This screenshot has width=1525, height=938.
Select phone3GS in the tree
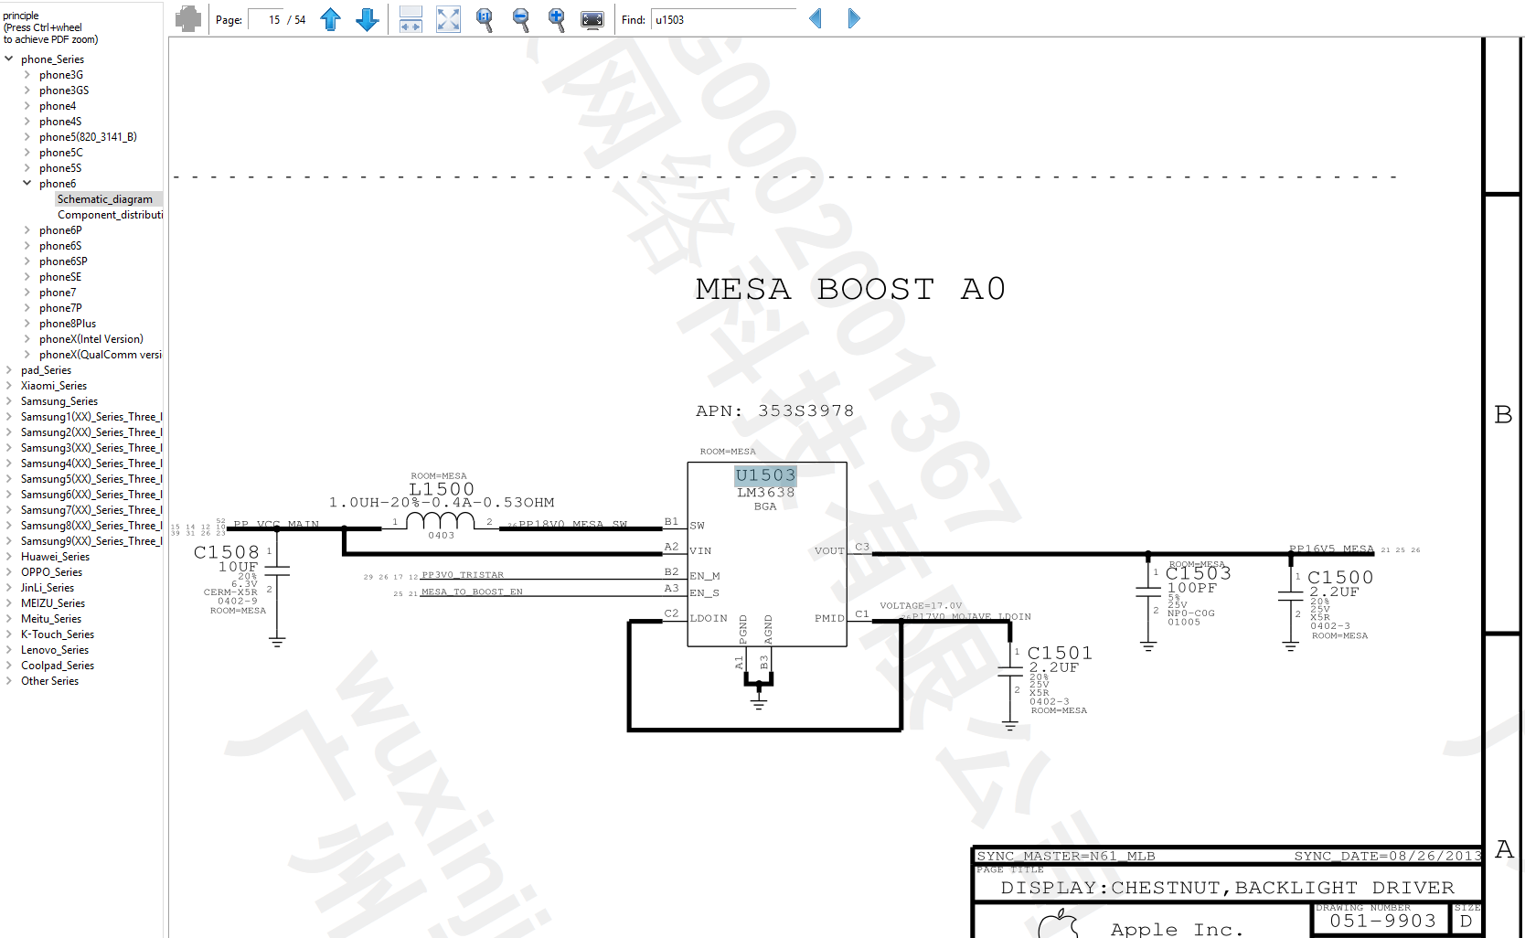(x=64, y=91)
